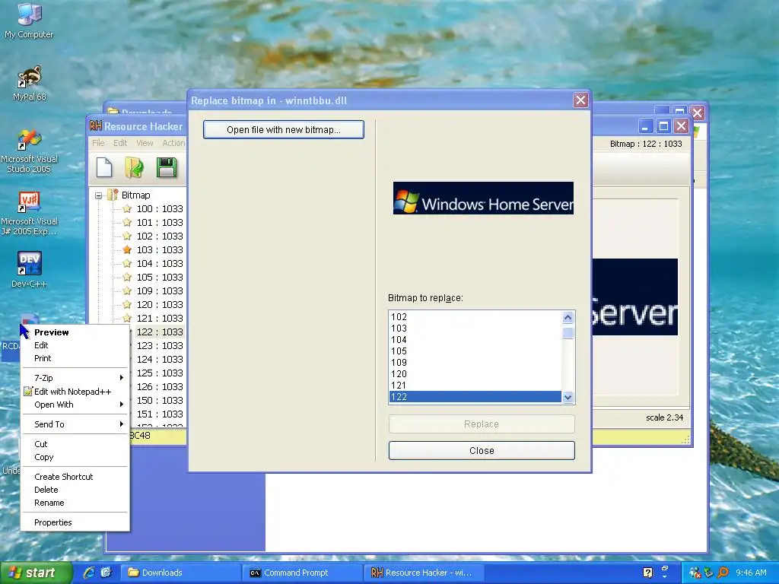Screen dimensions: 779x584
Task: Select 109 in Bitmap to replace list
Action: pos(475,363)
